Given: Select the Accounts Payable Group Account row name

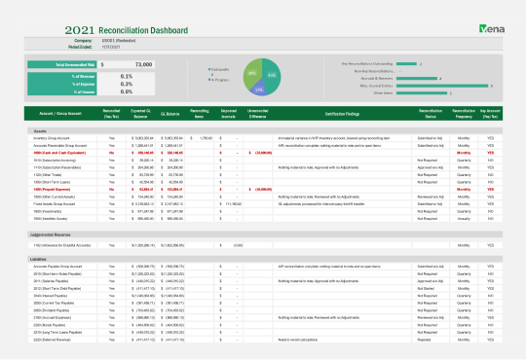Looking at the screenshot, I should pos(57,267).
